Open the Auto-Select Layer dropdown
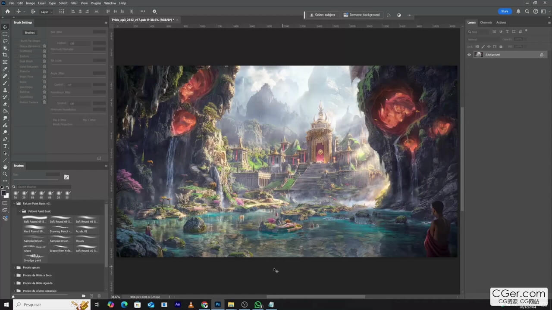The height and width of the screenshot is (310, 552). [x=47, y=12]
